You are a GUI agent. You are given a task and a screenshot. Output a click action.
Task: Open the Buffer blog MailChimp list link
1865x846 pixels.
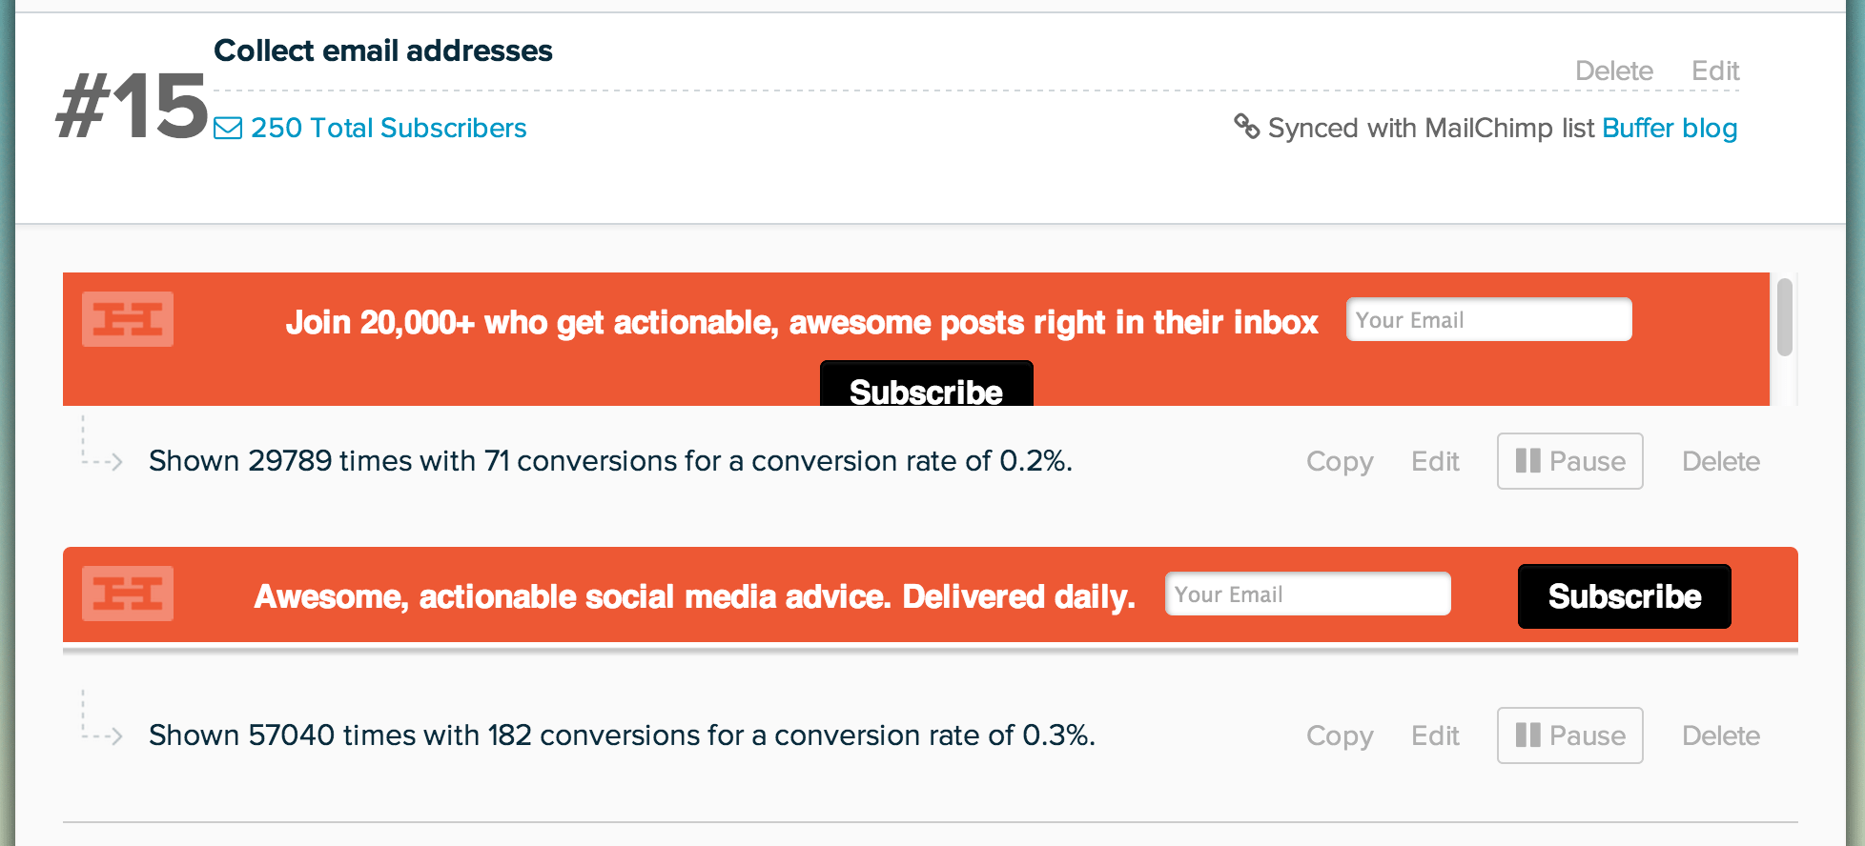click(1670, 127)
